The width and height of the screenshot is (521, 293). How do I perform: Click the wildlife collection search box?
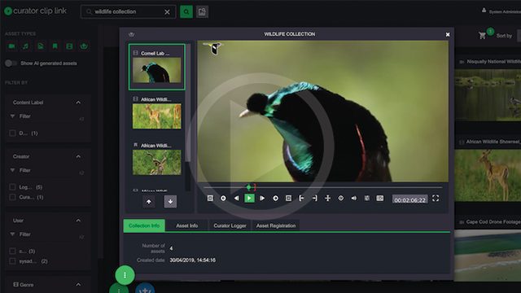click(128, 12)
